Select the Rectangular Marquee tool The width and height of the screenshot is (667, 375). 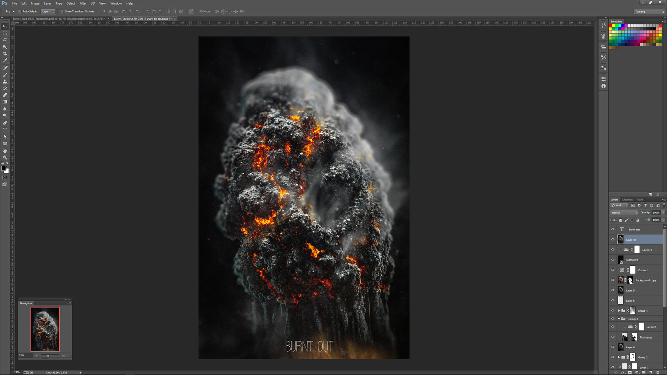(5, 33)
